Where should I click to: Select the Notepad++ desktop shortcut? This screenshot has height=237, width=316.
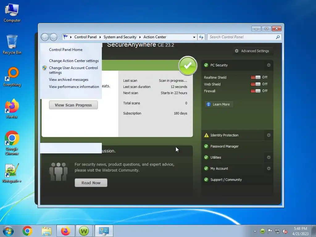pos(12,173)
